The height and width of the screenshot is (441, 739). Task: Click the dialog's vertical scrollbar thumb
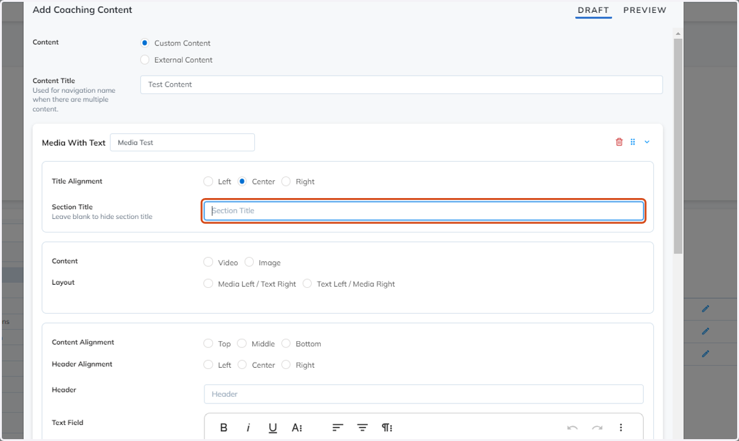click(678, 146)
